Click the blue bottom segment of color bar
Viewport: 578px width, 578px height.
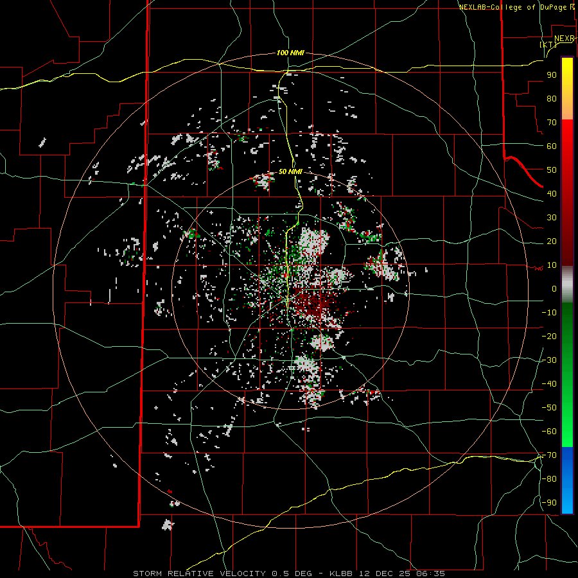(567, 480)
